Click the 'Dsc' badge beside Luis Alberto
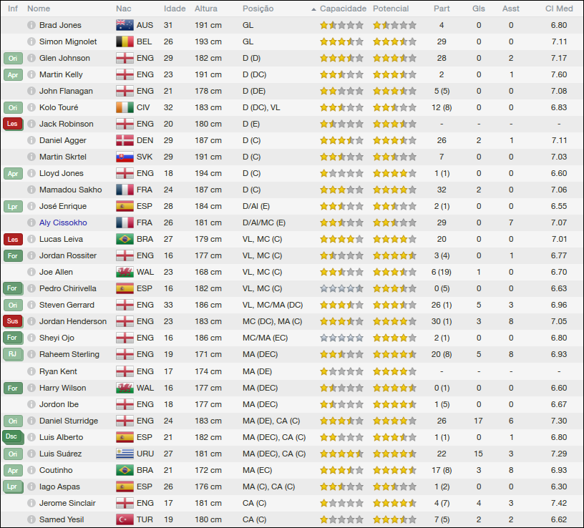This screenshot has height=528, width=584. click(13, 437)
